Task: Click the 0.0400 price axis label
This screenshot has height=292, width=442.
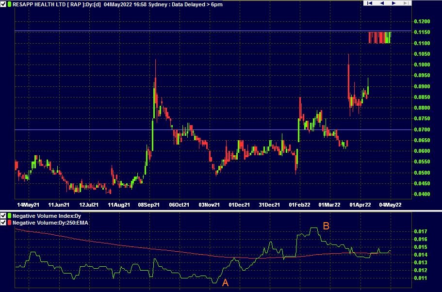Action: (x=422, y=194)
